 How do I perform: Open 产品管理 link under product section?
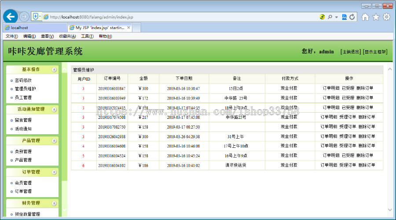click(x=23, y=160)
